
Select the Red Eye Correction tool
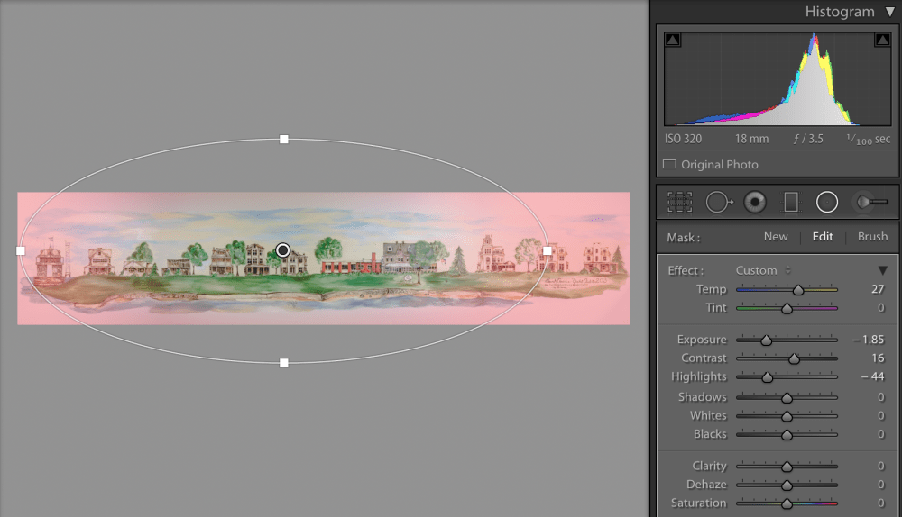point(755,202)
